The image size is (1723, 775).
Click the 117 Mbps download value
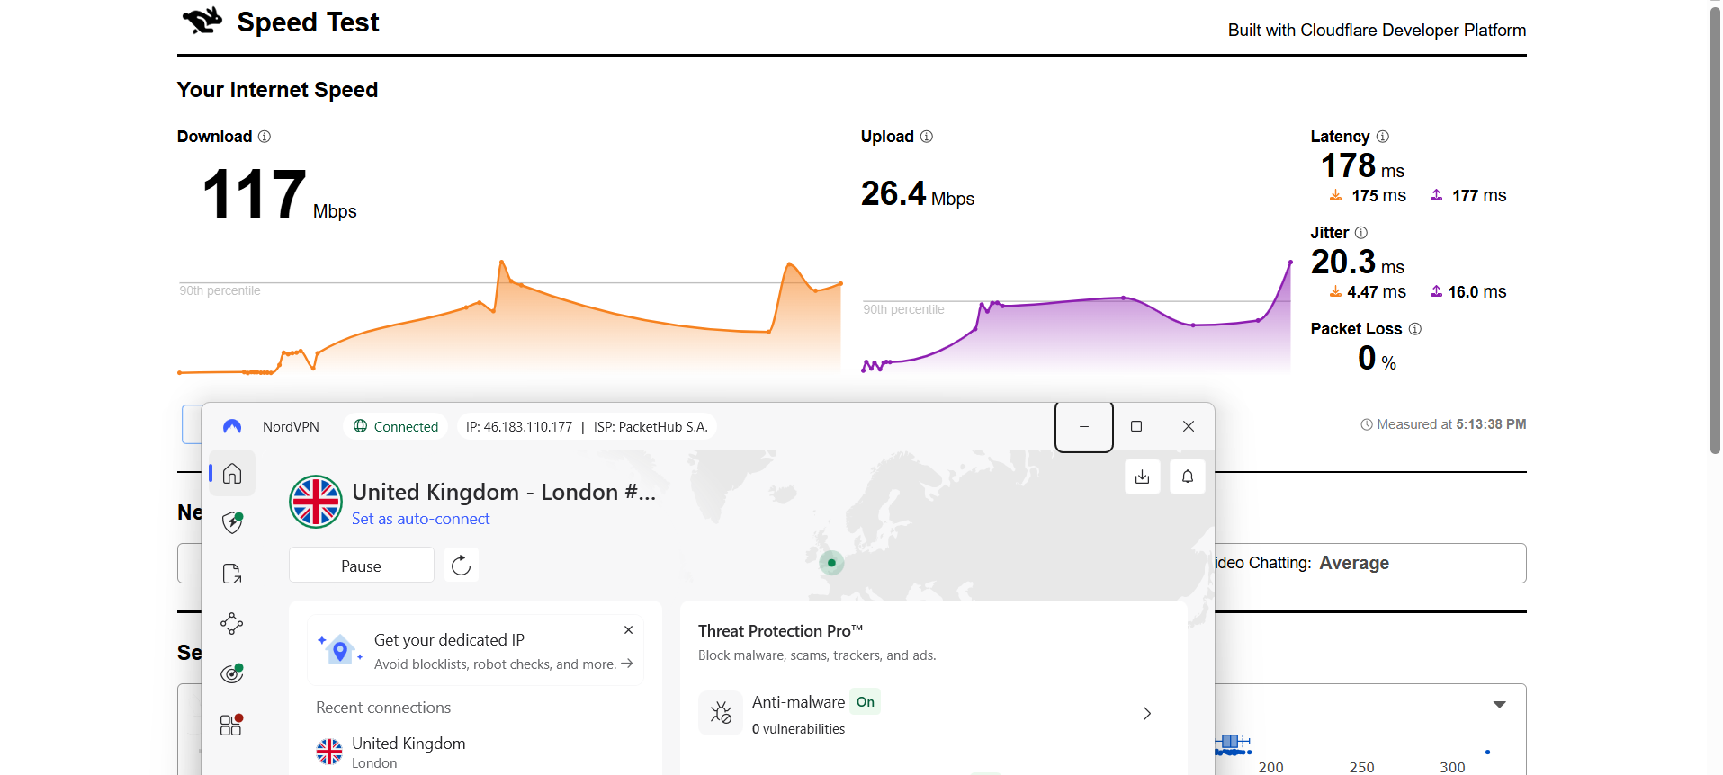[279, 195]
